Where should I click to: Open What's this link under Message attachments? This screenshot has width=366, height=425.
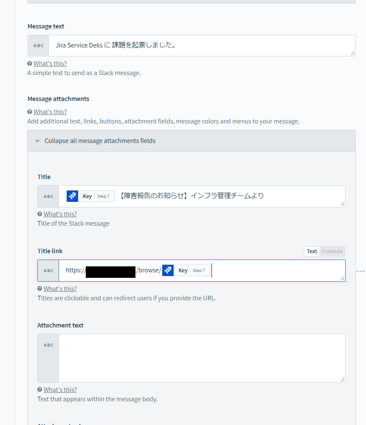tap(50, 112)
